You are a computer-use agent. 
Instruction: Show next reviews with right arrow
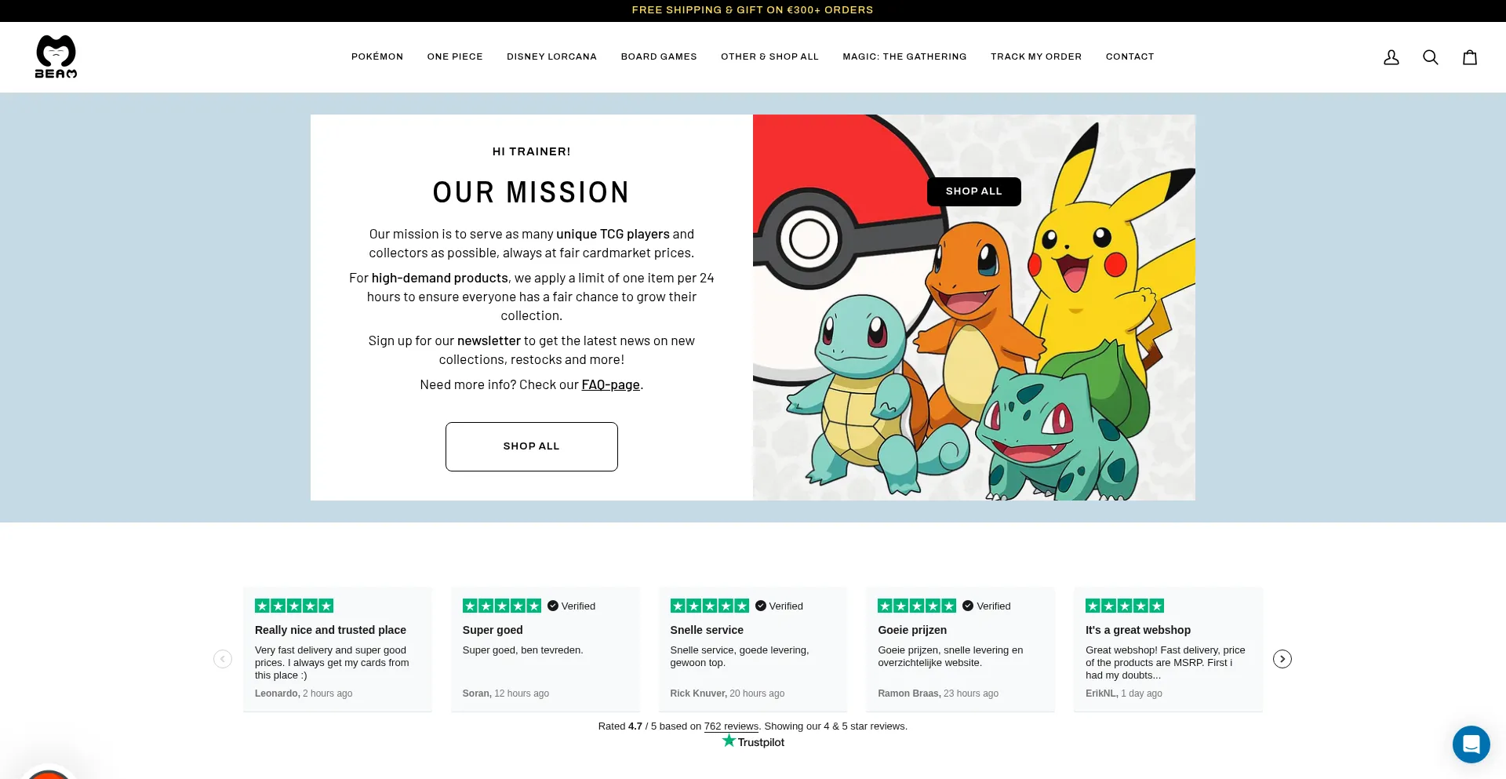[x=1282, y=659]
